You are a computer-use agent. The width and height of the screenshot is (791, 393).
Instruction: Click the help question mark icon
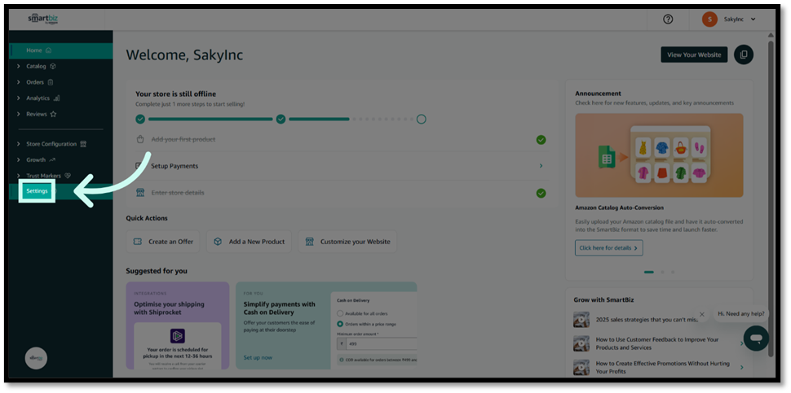pos(668,20)
